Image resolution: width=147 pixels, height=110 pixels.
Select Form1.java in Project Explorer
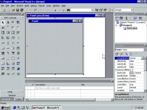click(132, 28)
